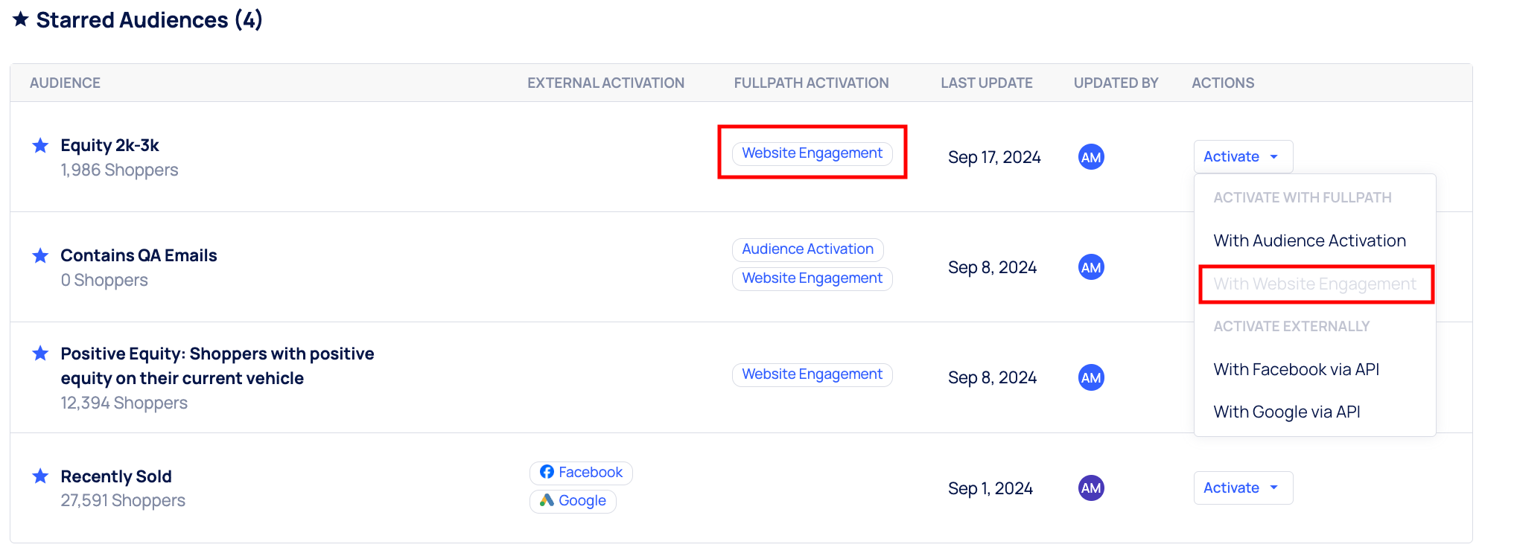Click Website Engagement tag for Equity 2k-3k
The width and height of the screenshot is (1517, 559).
[x=812, y=153]
